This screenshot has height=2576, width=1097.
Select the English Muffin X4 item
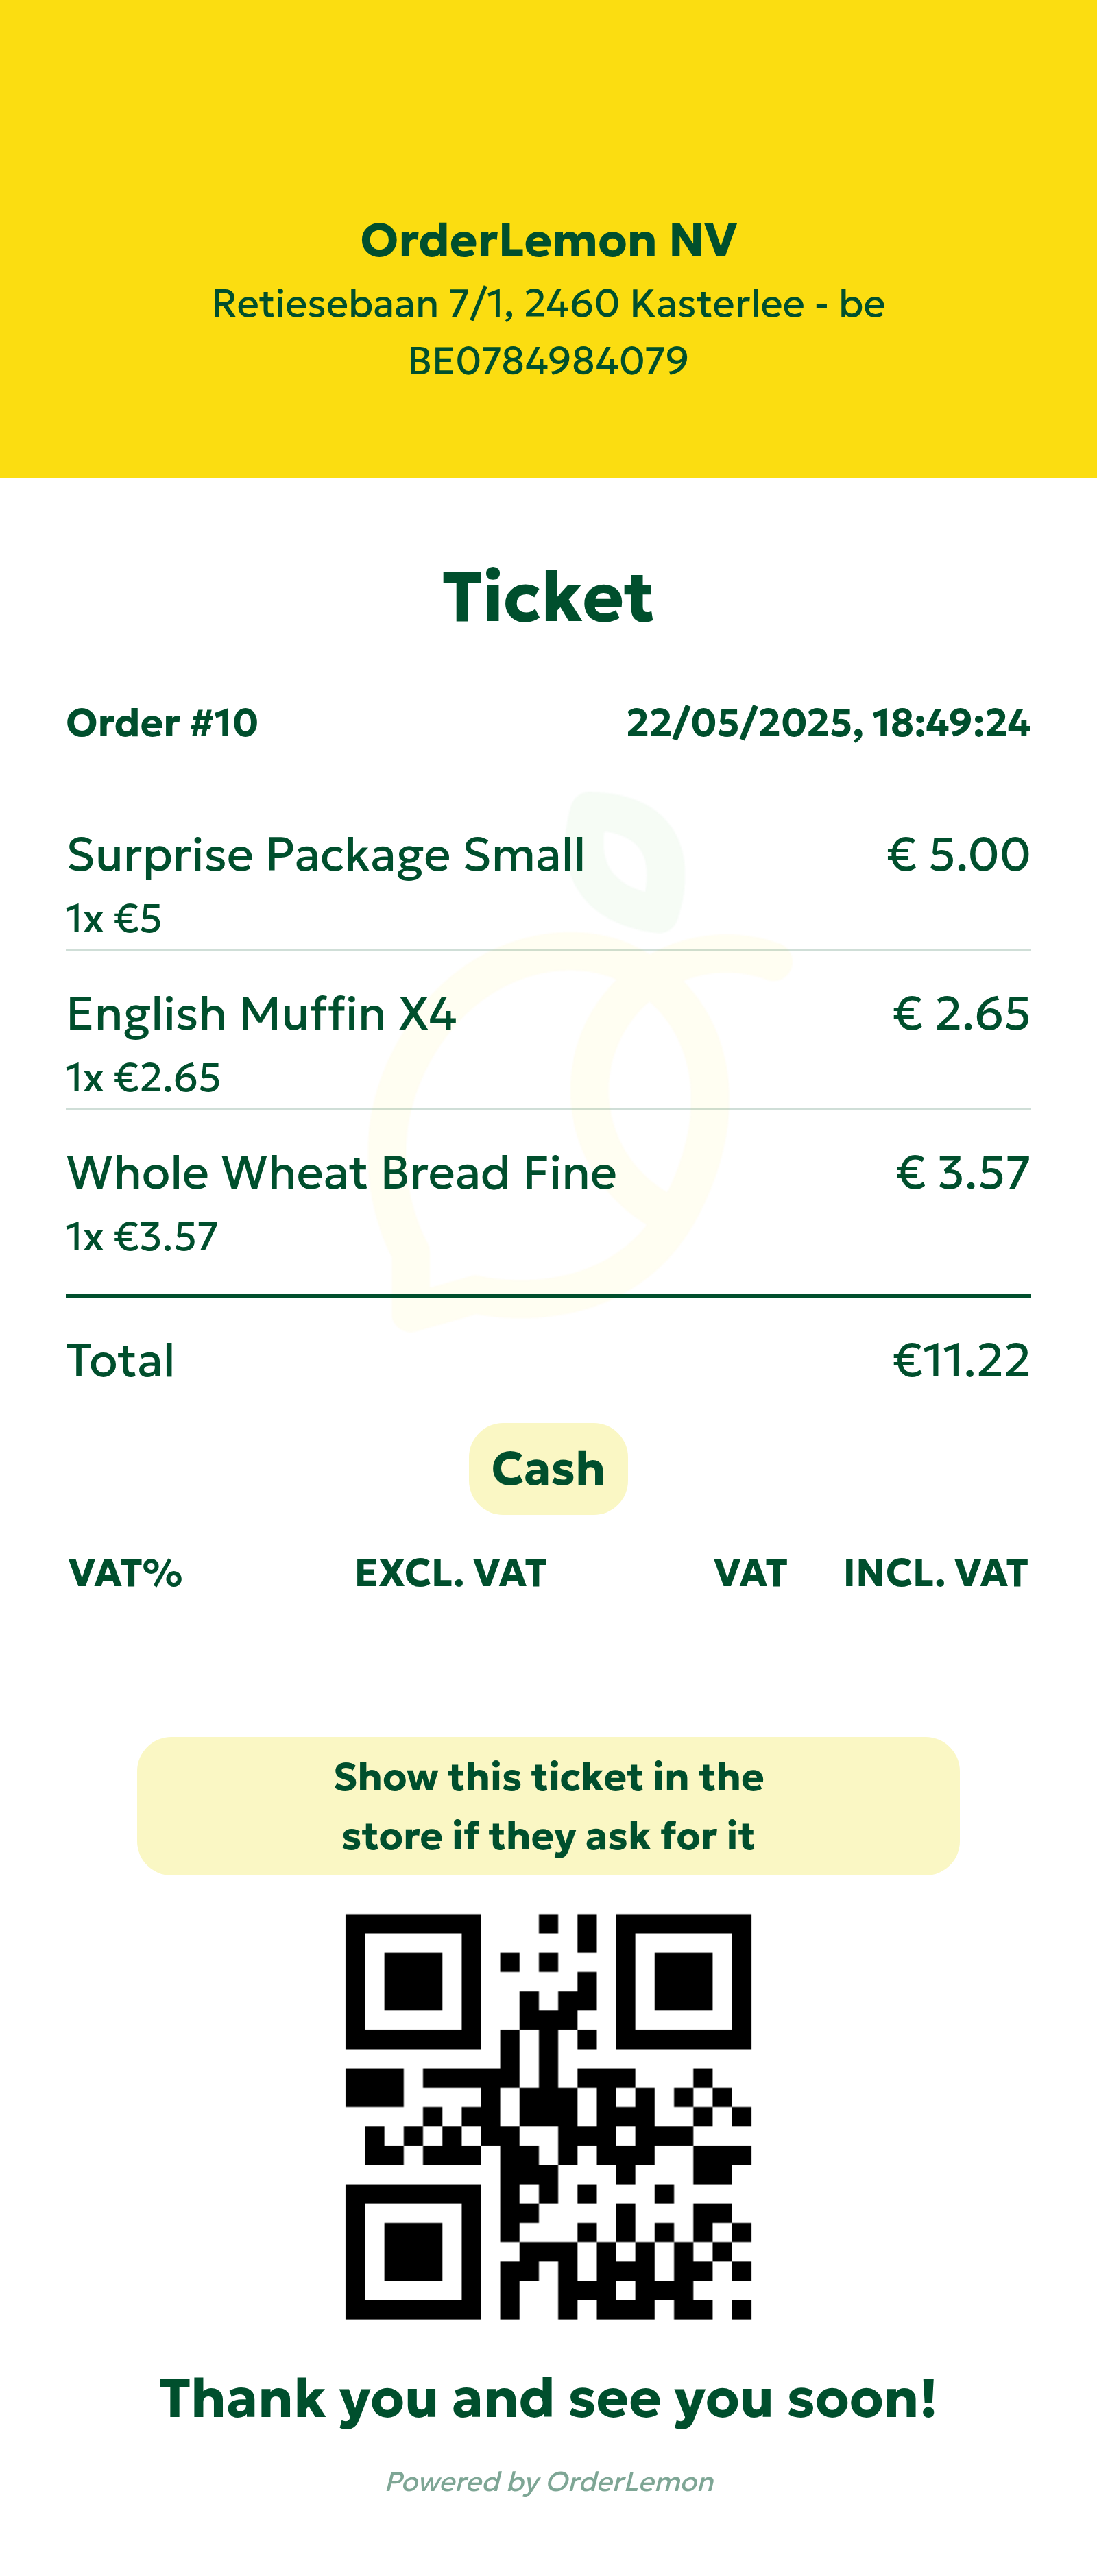[x=261, y=1014]
